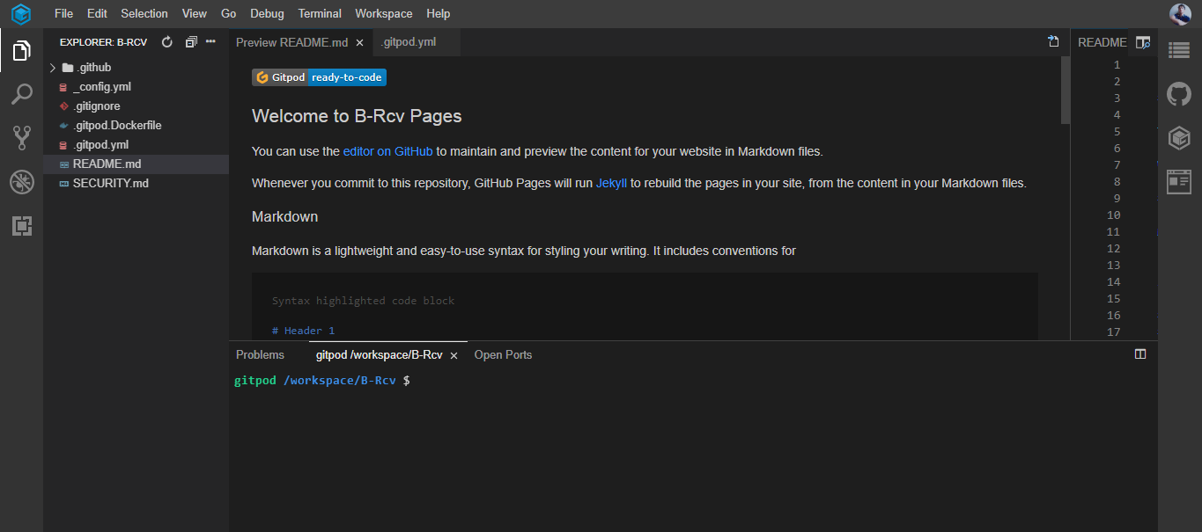1202x532 pixels.
Task: Click line number 10 in README editor
Action: (1113, 215)
